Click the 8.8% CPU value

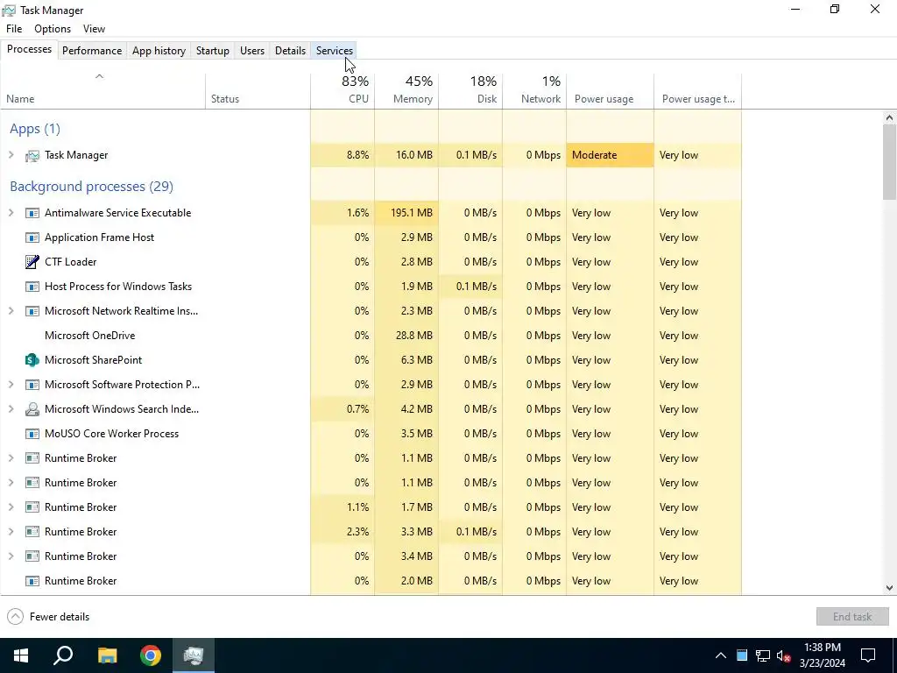[x=357, y=155]
